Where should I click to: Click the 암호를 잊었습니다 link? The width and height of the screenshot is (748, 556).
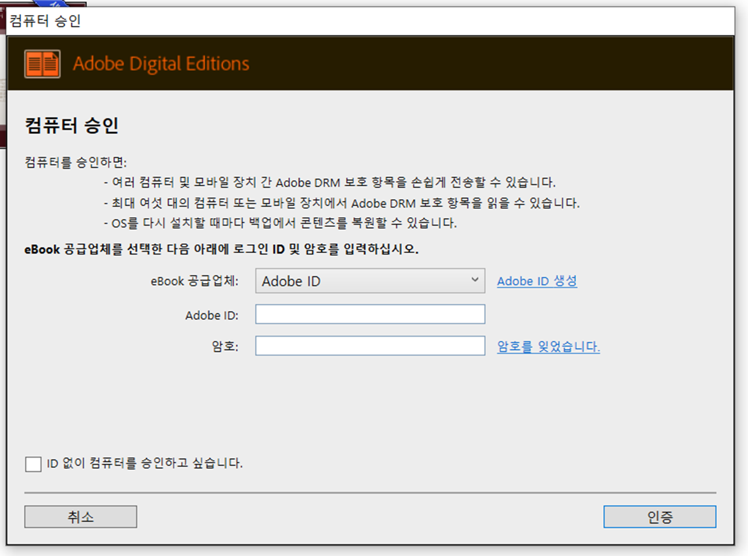coord(548,346)
